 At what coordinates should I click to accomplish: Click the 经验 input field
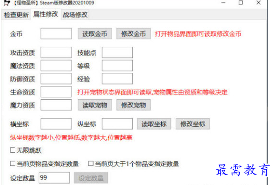tap(117, 79)
